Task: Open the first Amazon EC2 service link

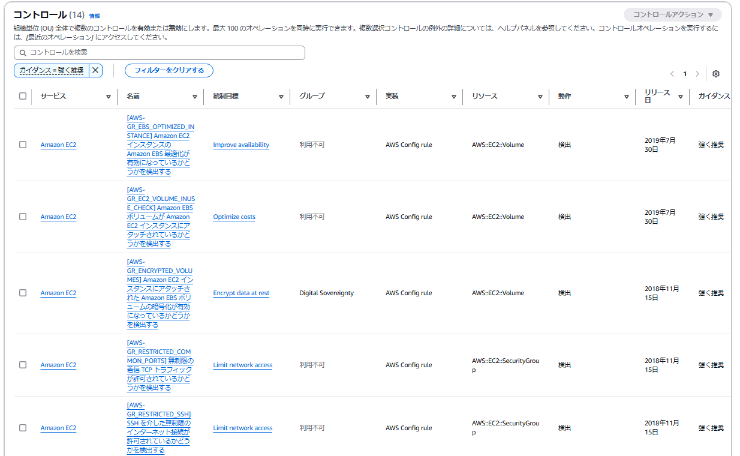Action: tap(58, 144)
